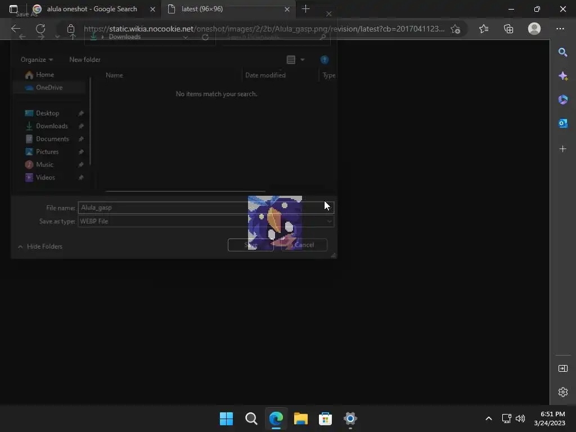This screenshot has width=576, height=432.
Task: Collapse with Hide Folders
Action: click(40, 246)
